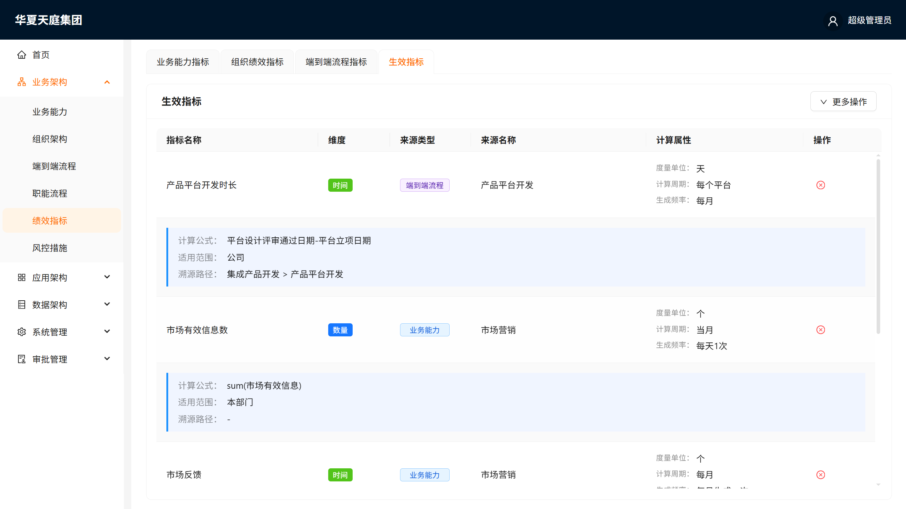Click the 数量 tag for 市场有效信息数
Viewport: 906px width, 509px height.
click(x=340, y=330)
